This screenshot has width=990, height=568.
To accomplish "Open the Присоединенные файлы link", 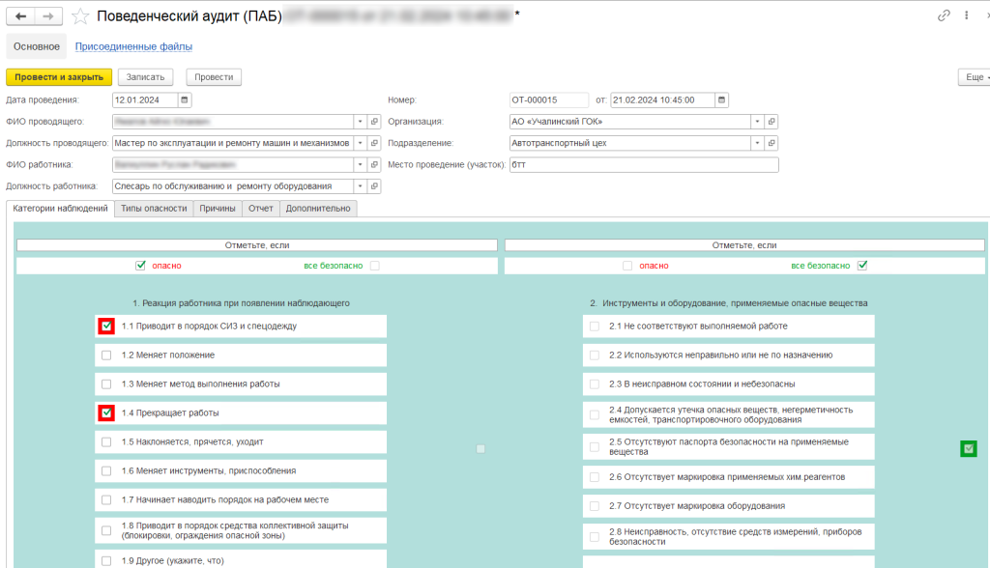I will point(133,46).
